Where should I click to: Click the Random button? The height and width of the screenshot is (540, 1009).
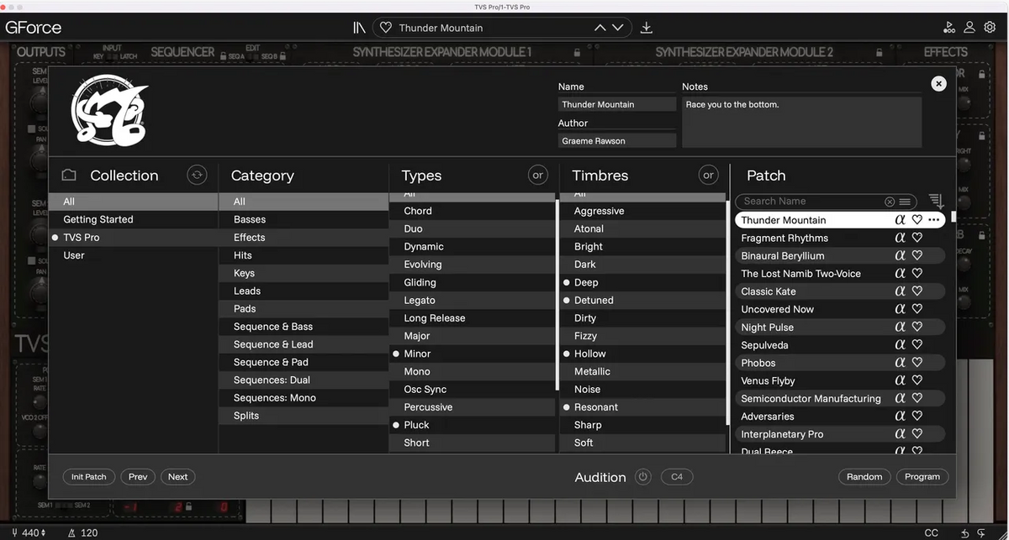pos(864,476)
